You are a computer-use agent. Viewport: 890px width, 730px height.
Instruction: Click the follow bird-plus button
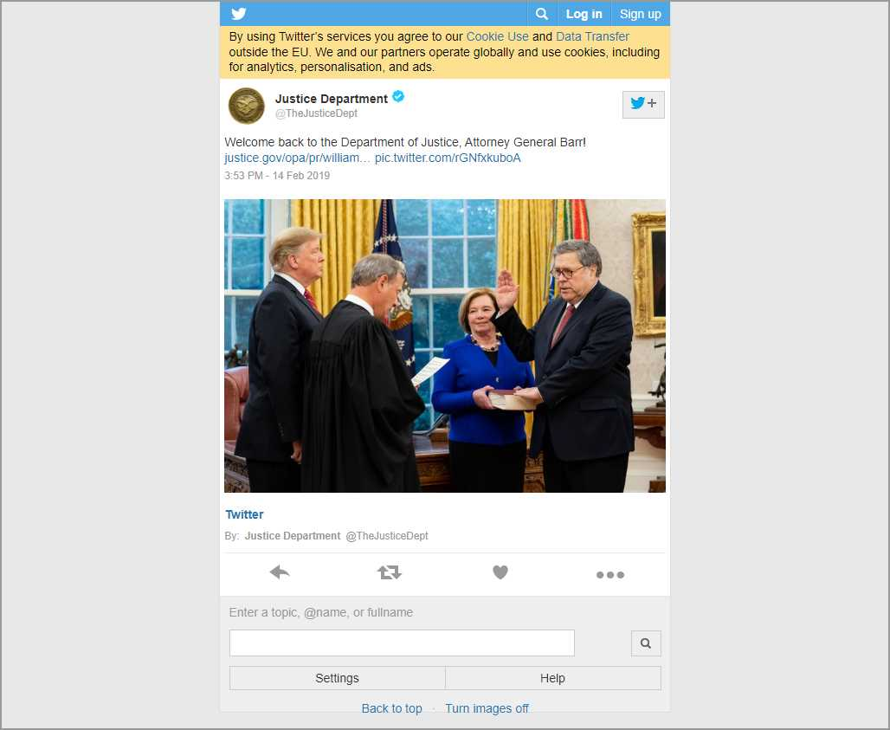pyautogui.click(x=643, y=105)
